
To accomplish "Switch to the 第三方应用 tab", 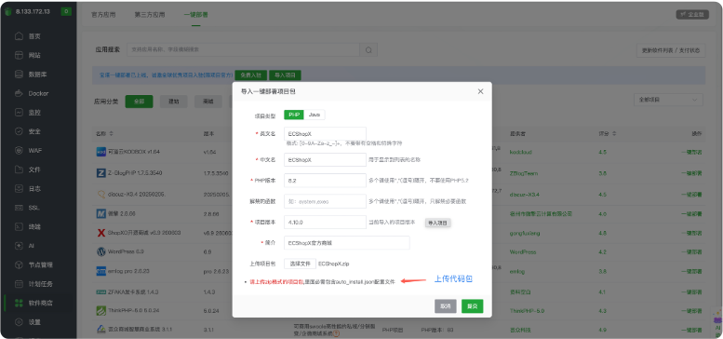I will (x=150, y=15).
